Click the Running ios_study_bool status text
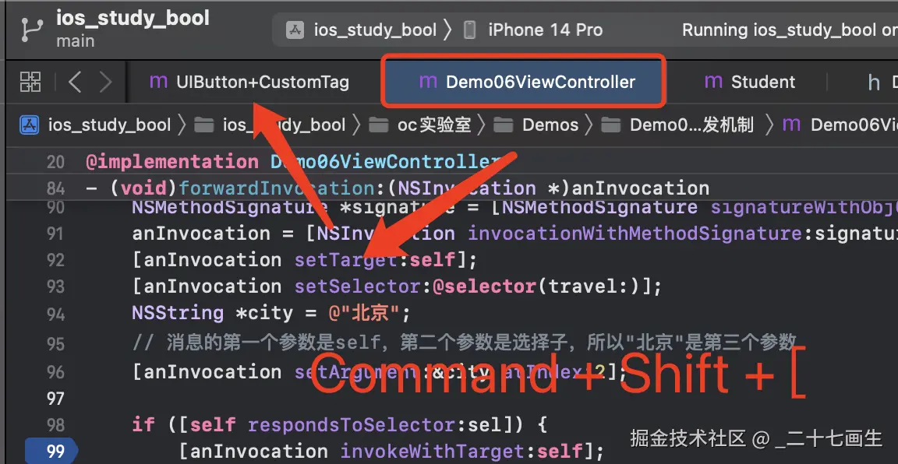 790,30
